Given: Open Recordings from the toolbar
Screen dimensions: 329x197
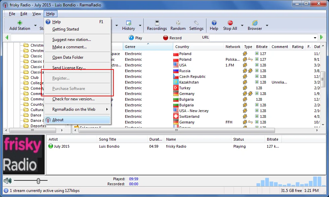Looking at the screenshot, I should 157,23.
